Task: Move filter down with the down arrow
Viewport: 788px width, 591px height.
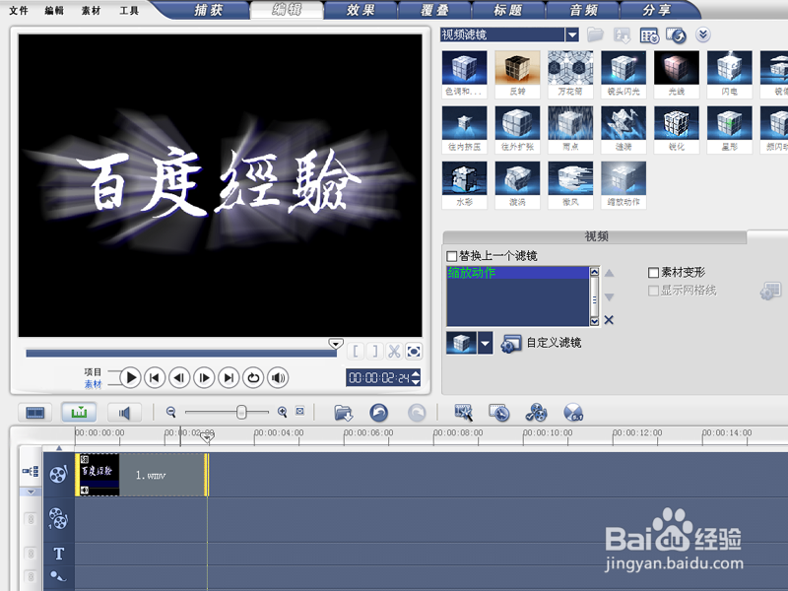Action: (609, 297)
